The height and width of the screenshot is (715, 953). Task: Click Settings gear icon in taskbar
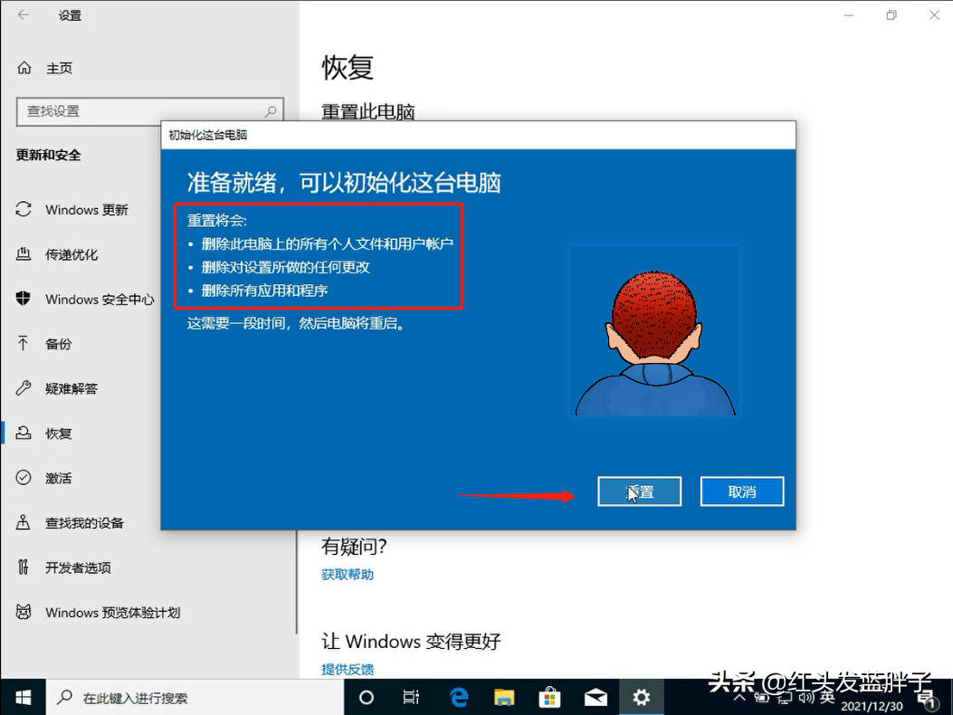[x=641, y=698]
